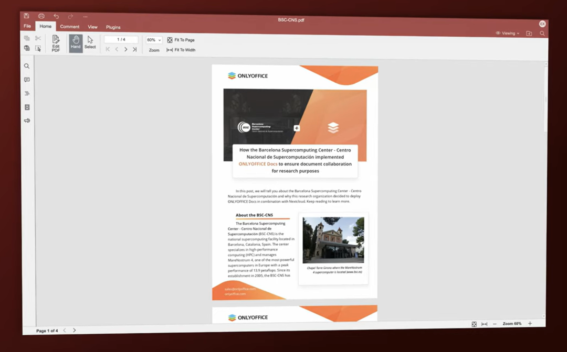Click the search magnifier at top right

coord(542,34)
